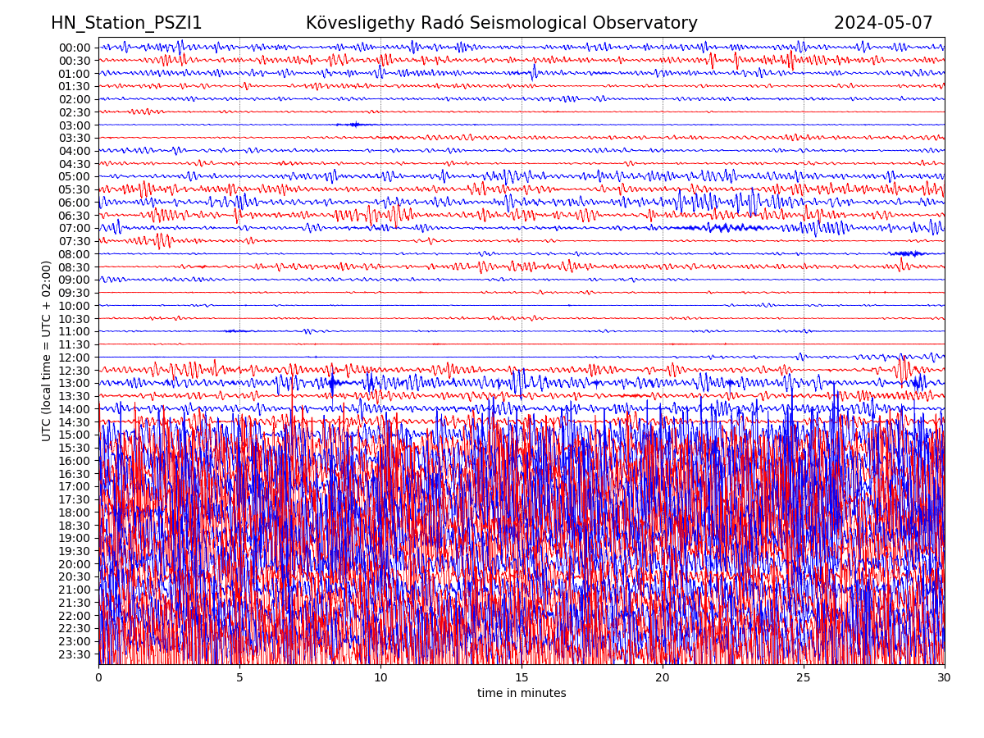Select the 20 minute axis tick
This screenshot has height=738, width=984.
[x=663, y=678]
